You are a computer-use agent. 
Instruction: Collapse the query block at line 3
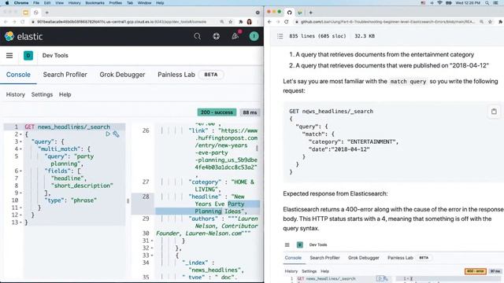pyautogui.click(x=21, y=141)
